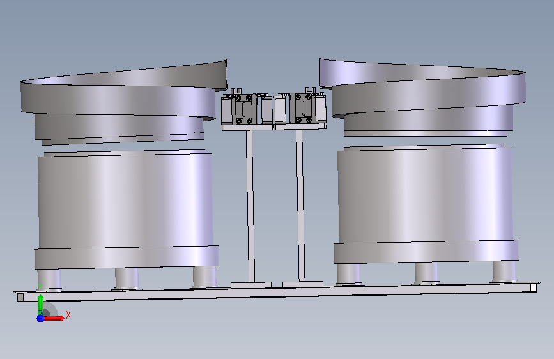Select middle leg of left feeder
This screenshot has height=359, width=554.
[127, 279]
